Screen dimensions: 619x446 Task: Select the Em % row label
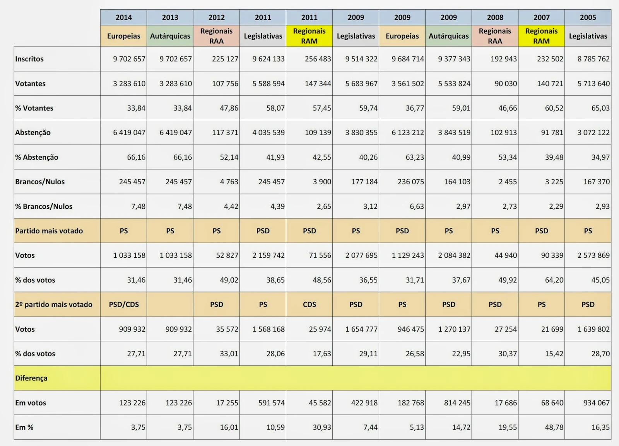click(x=24, y=427)
